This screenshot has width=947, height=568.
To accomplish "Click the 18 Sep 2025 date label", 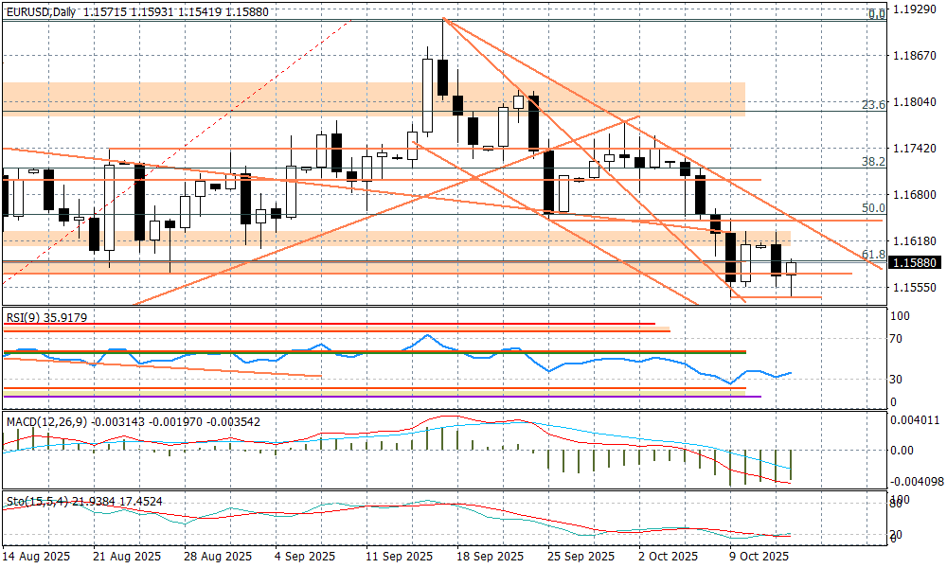I will pos(490,556).
